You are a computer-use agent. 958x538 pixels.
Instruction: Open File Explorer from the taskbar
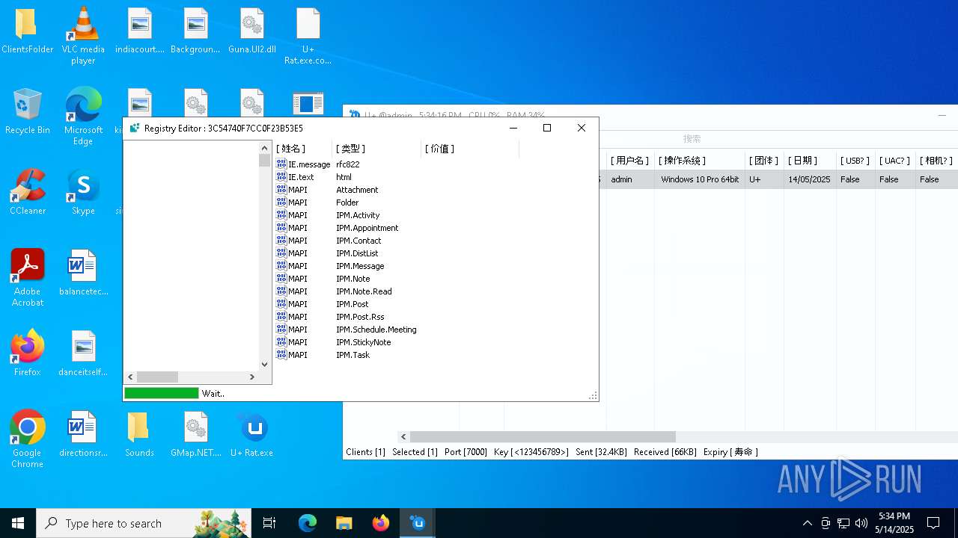(x=344, y=523)
